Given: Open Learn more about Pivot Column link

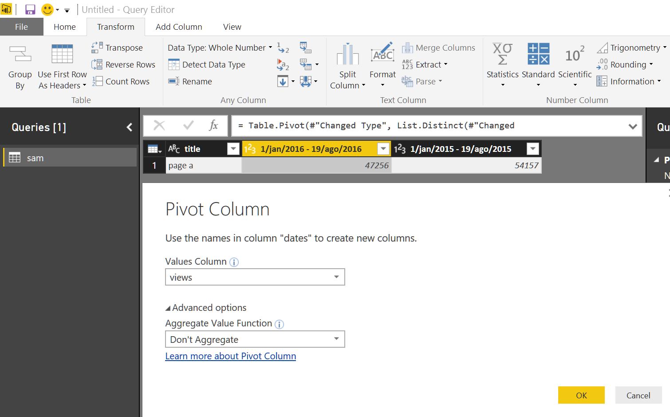Looking at the screenshot, I should tap(231, 356).
